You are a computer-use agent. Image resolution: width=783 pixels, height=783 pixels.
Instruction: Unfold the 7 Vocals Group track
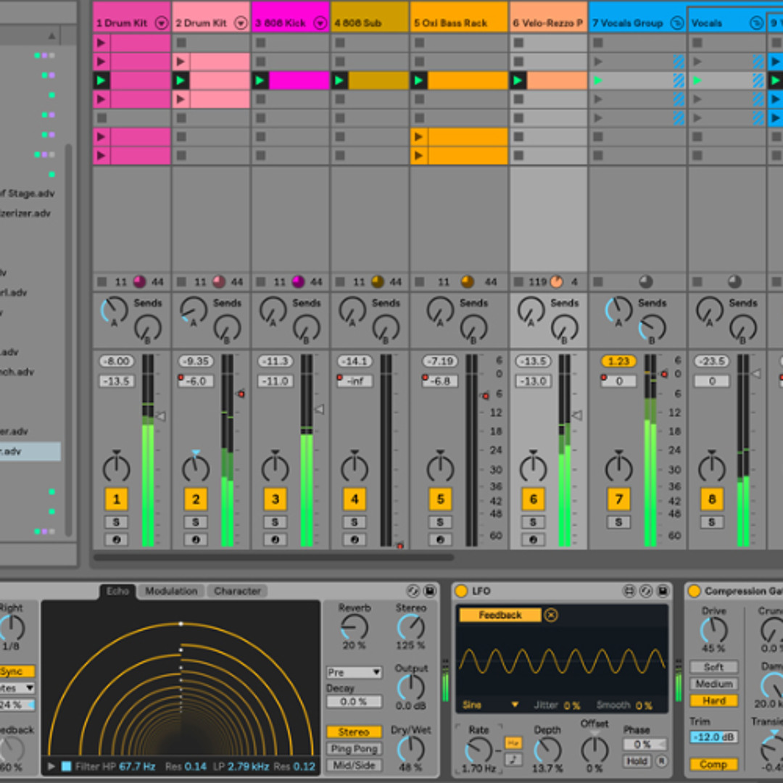676,23
